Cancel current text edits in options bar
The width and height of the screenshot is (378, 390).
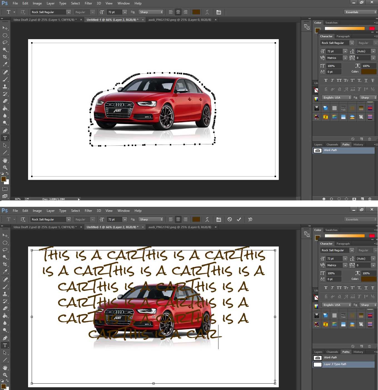(x=230, y=219)
